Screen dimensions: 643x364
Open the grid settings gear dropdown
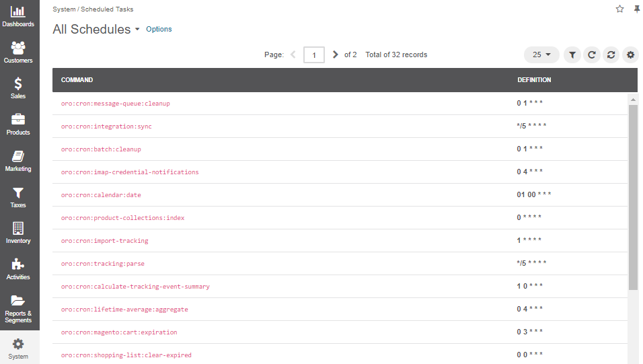tap(630, 54)
